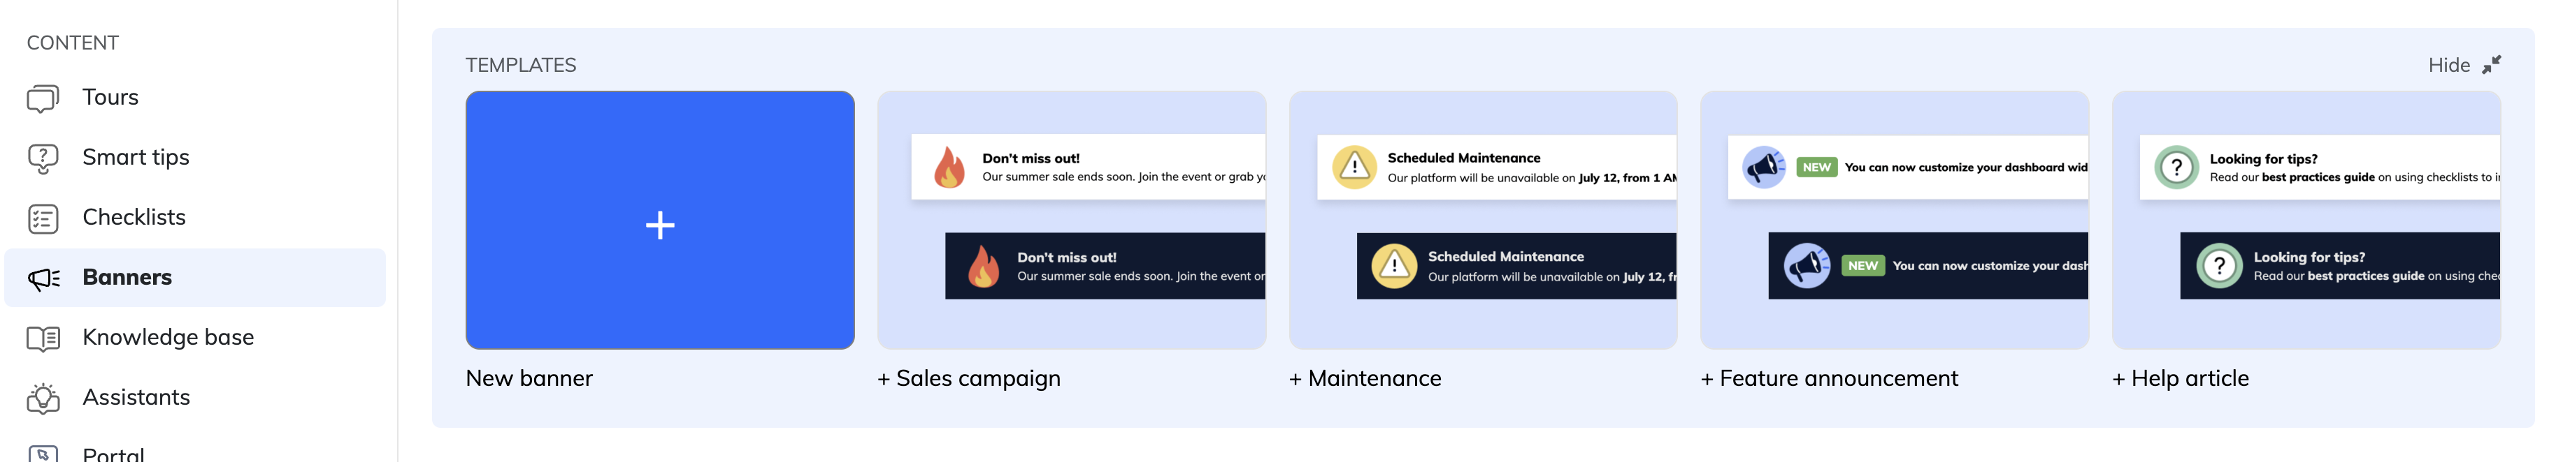Click the 'New banner' label

(529, 378)
